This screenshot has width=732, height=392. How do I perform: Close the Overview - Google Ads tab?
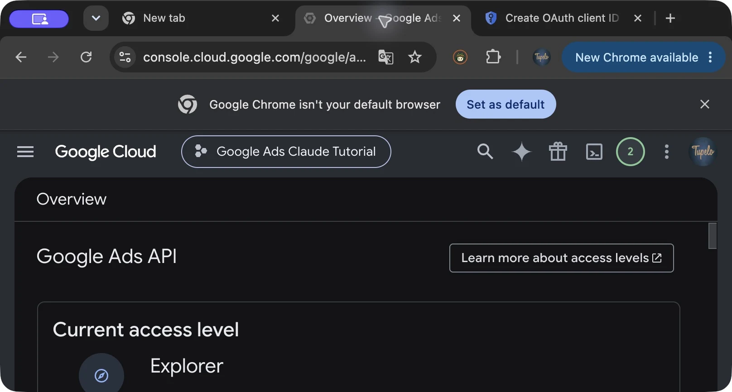457,18
